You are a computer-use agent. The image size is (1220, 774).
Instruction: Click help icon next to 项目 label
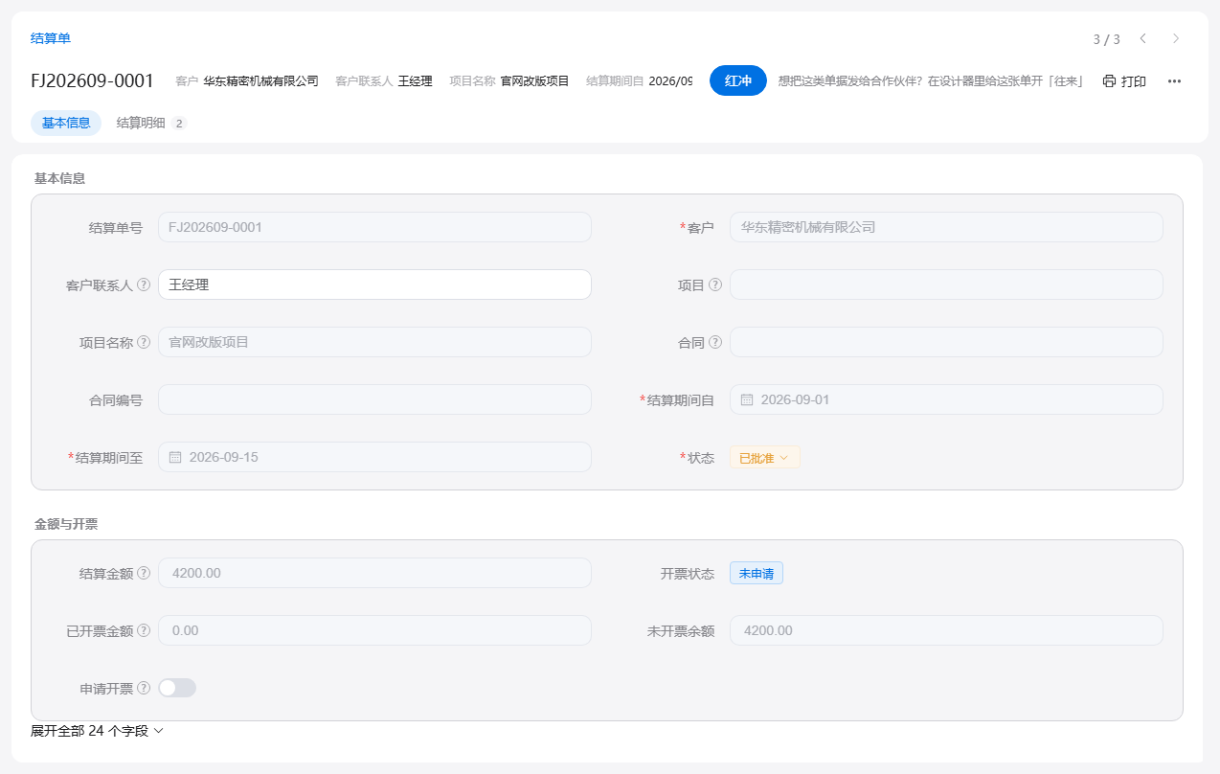715,285
